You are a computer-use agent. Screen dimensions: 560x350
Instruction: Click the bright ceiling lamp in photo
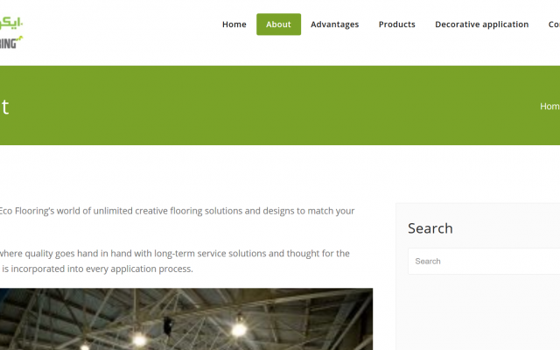[x=239, y=329]
